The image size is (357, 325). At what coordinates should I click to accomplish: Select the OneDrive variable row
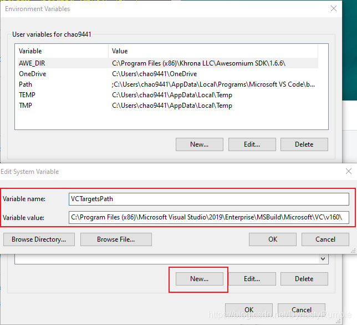pyautogui.click(x=167, y=74)
